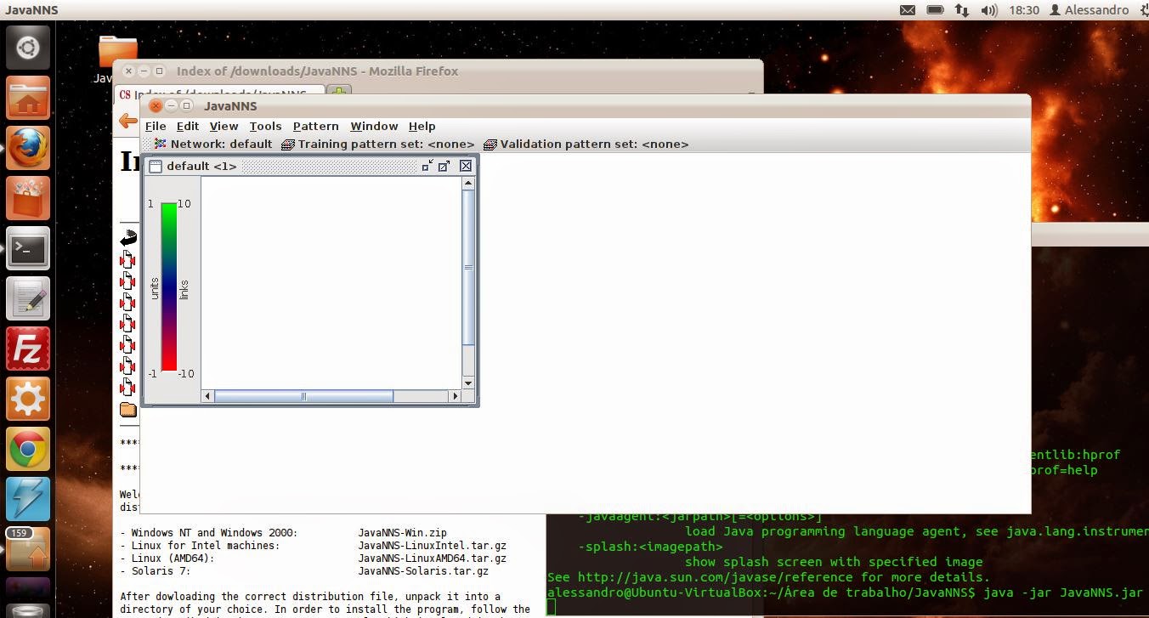Open the View menu in JavaNNS
This screenshot has width=1149, height=618.
(x=224, y=126)
